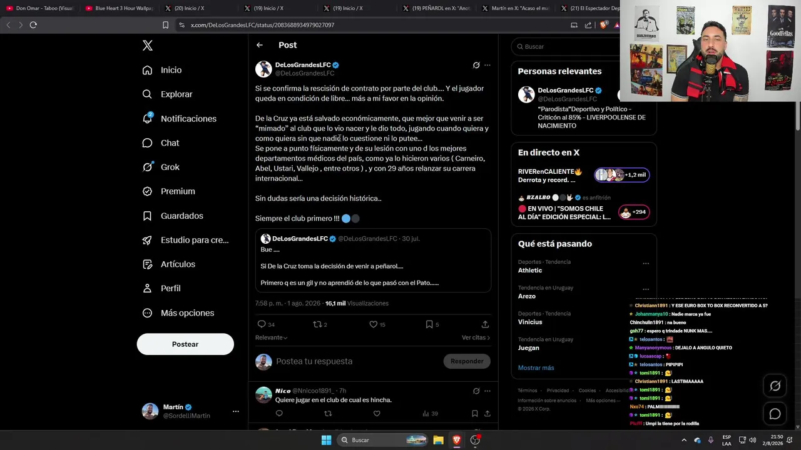Like Nico's comment
The image size is (801, 450).
[x=377, y=414]
